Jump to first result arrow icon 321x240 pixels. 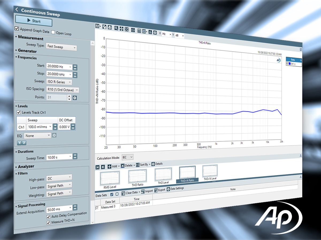click(98, 167)
